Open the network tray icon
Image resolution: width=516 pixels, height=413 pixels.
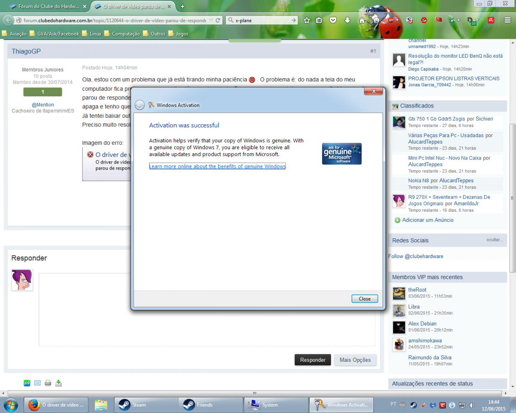[462, 405]
